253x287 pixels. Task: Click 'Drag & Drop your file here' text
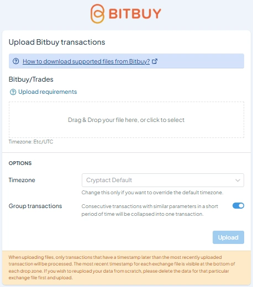126,120
